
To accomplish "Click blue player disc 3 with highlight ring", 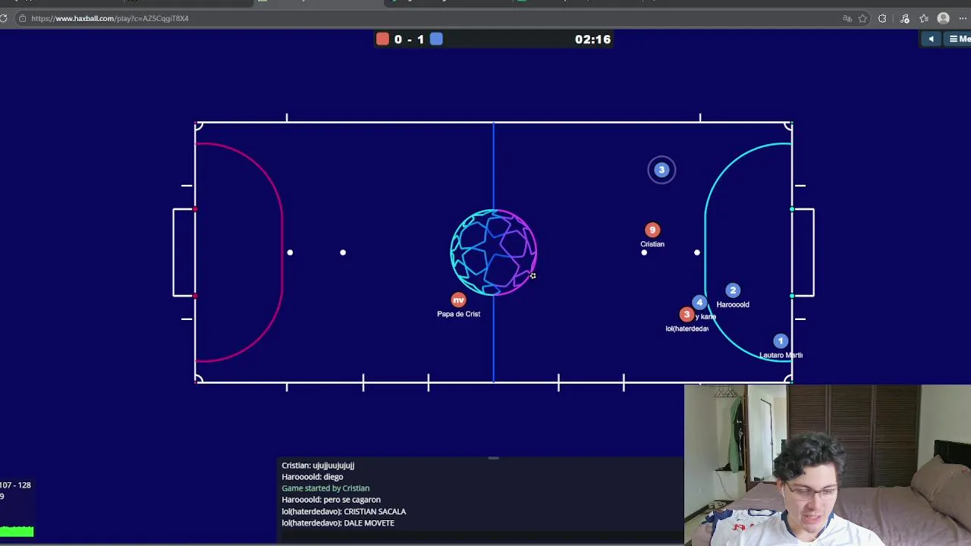I will (661, 170).
